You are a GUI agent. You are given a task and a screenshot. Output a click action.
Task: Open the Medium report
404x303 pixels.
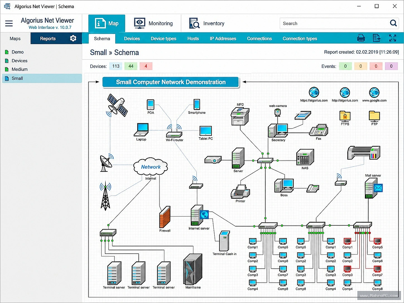(20, 69)
